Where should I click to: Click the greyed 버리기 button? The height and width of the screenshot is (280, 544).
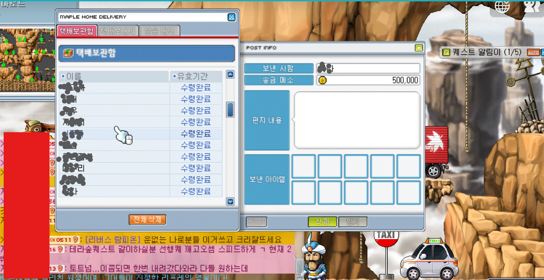[x=257, y=222]
